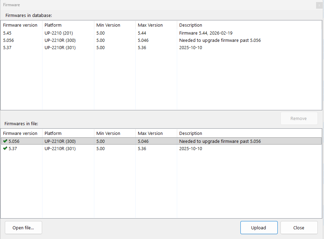
Task: Click Description header in file list
Action: (191, 133)
